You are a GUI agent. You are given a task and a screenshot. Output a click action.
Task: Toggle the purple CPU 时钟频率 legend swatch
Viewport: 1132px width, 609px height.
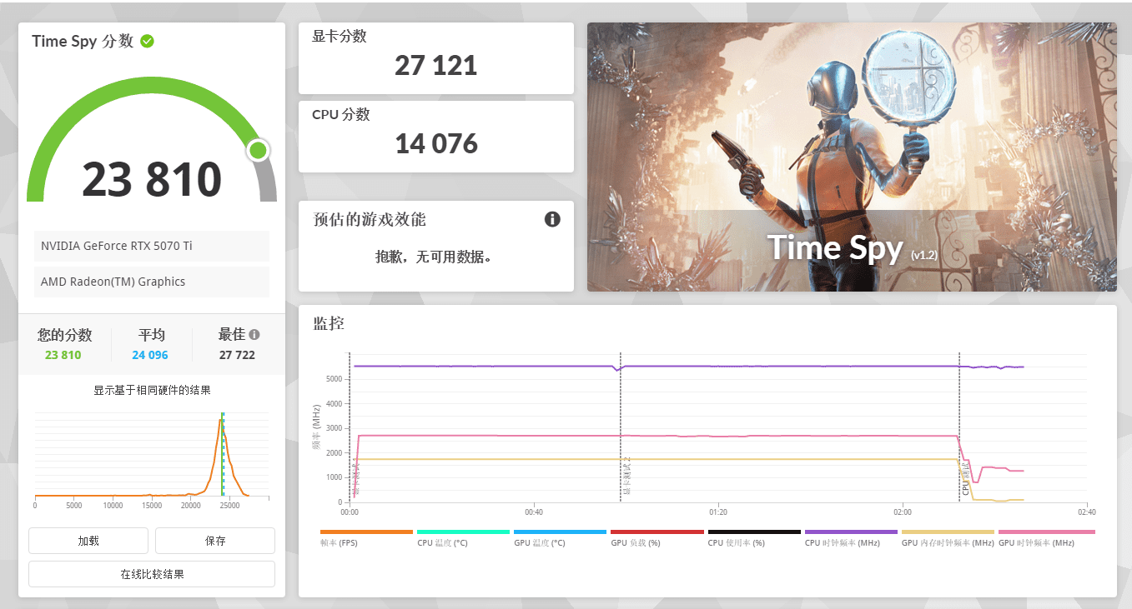pyautogui.click(x=850, y=532)
